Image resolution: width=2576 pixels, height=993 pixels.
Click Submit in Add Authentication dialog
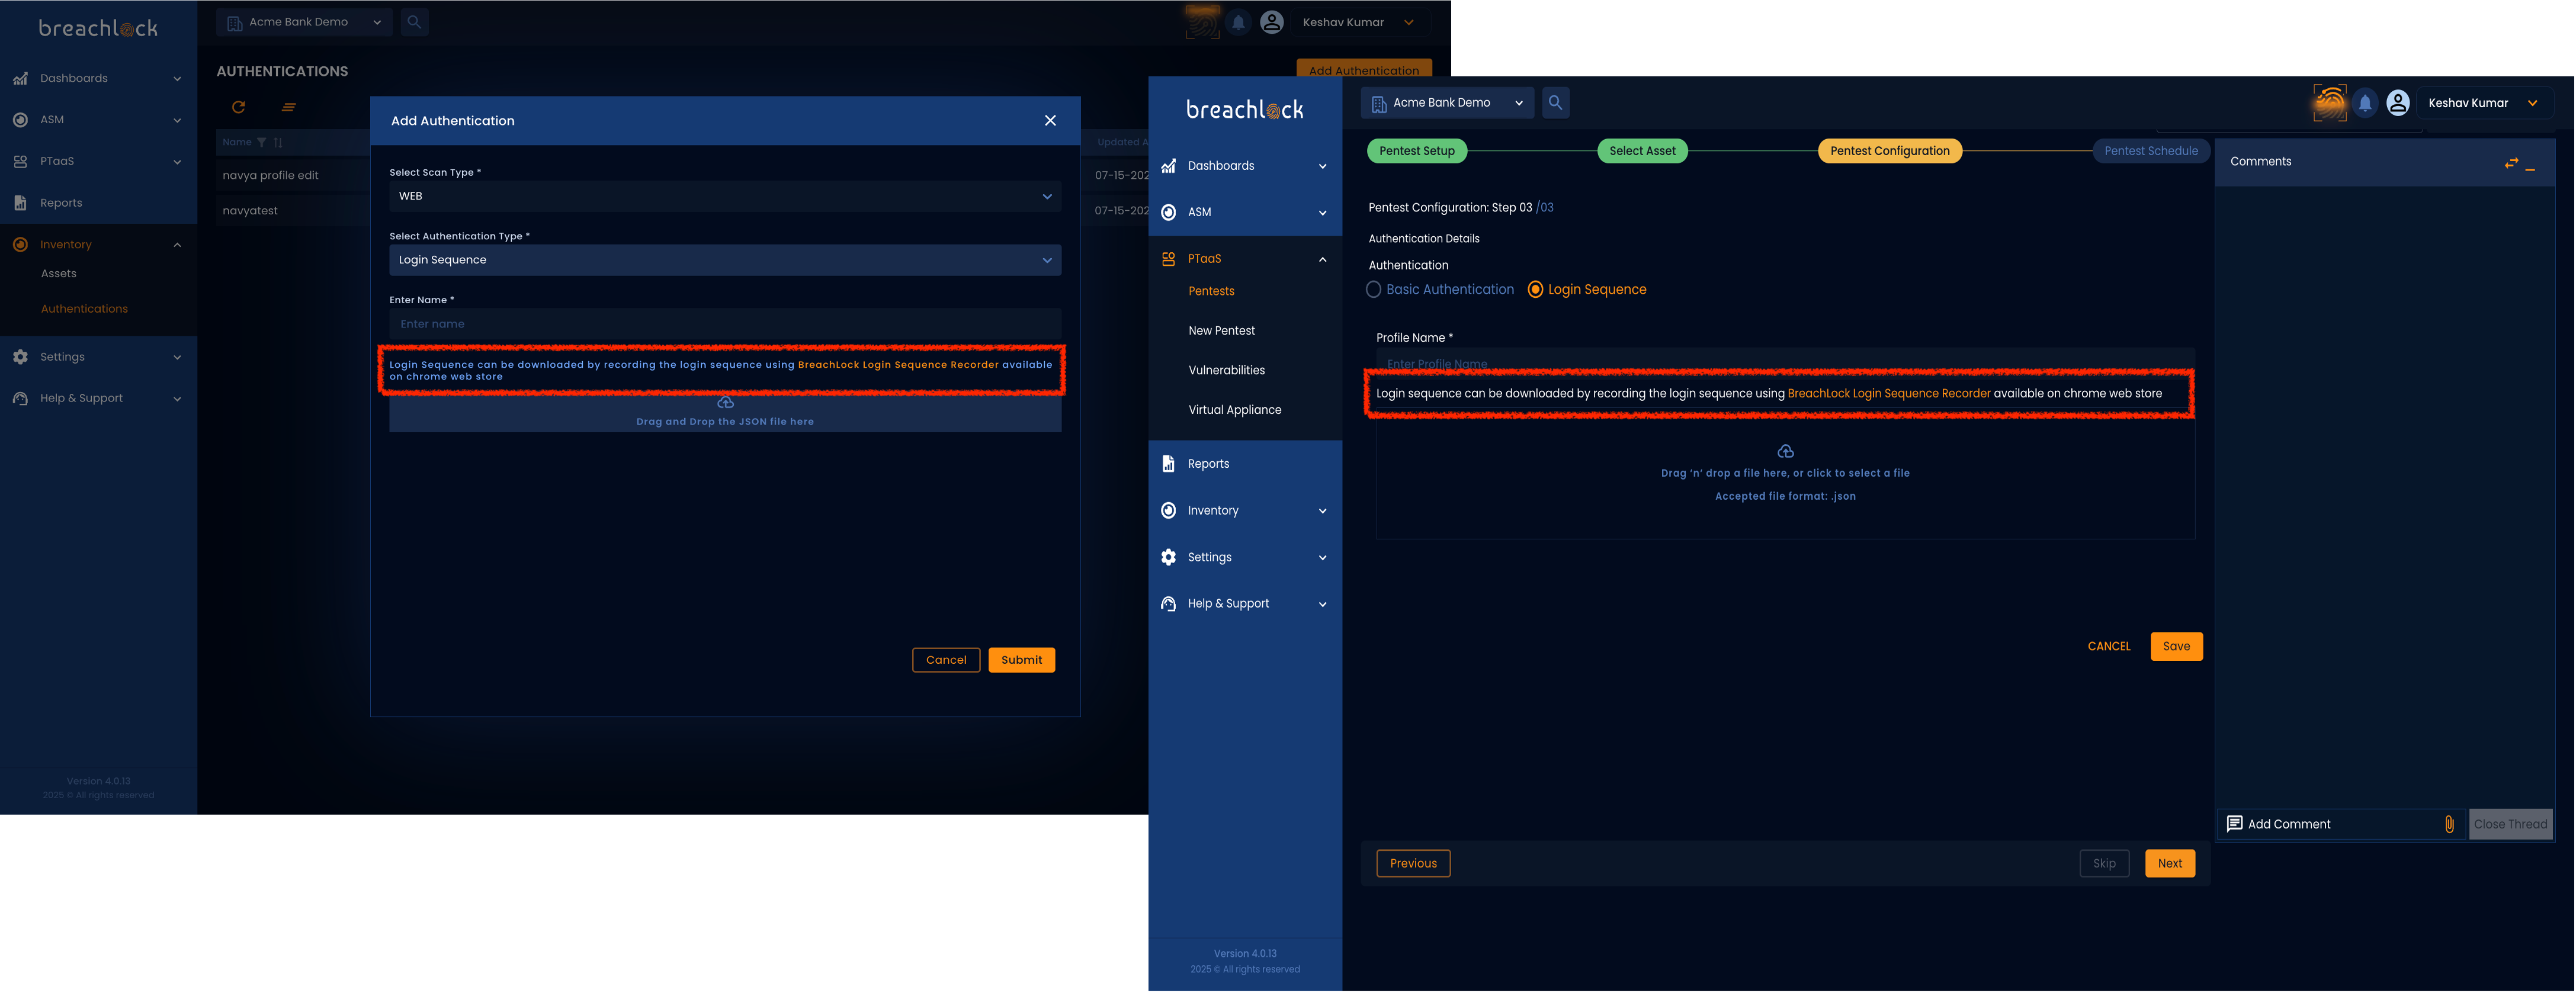1021,660
